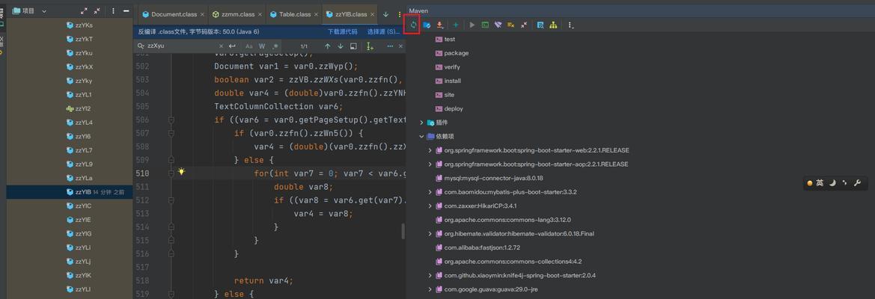
Task: Toggle skip tests mode in Maven
Action: (x=510, y=25)
